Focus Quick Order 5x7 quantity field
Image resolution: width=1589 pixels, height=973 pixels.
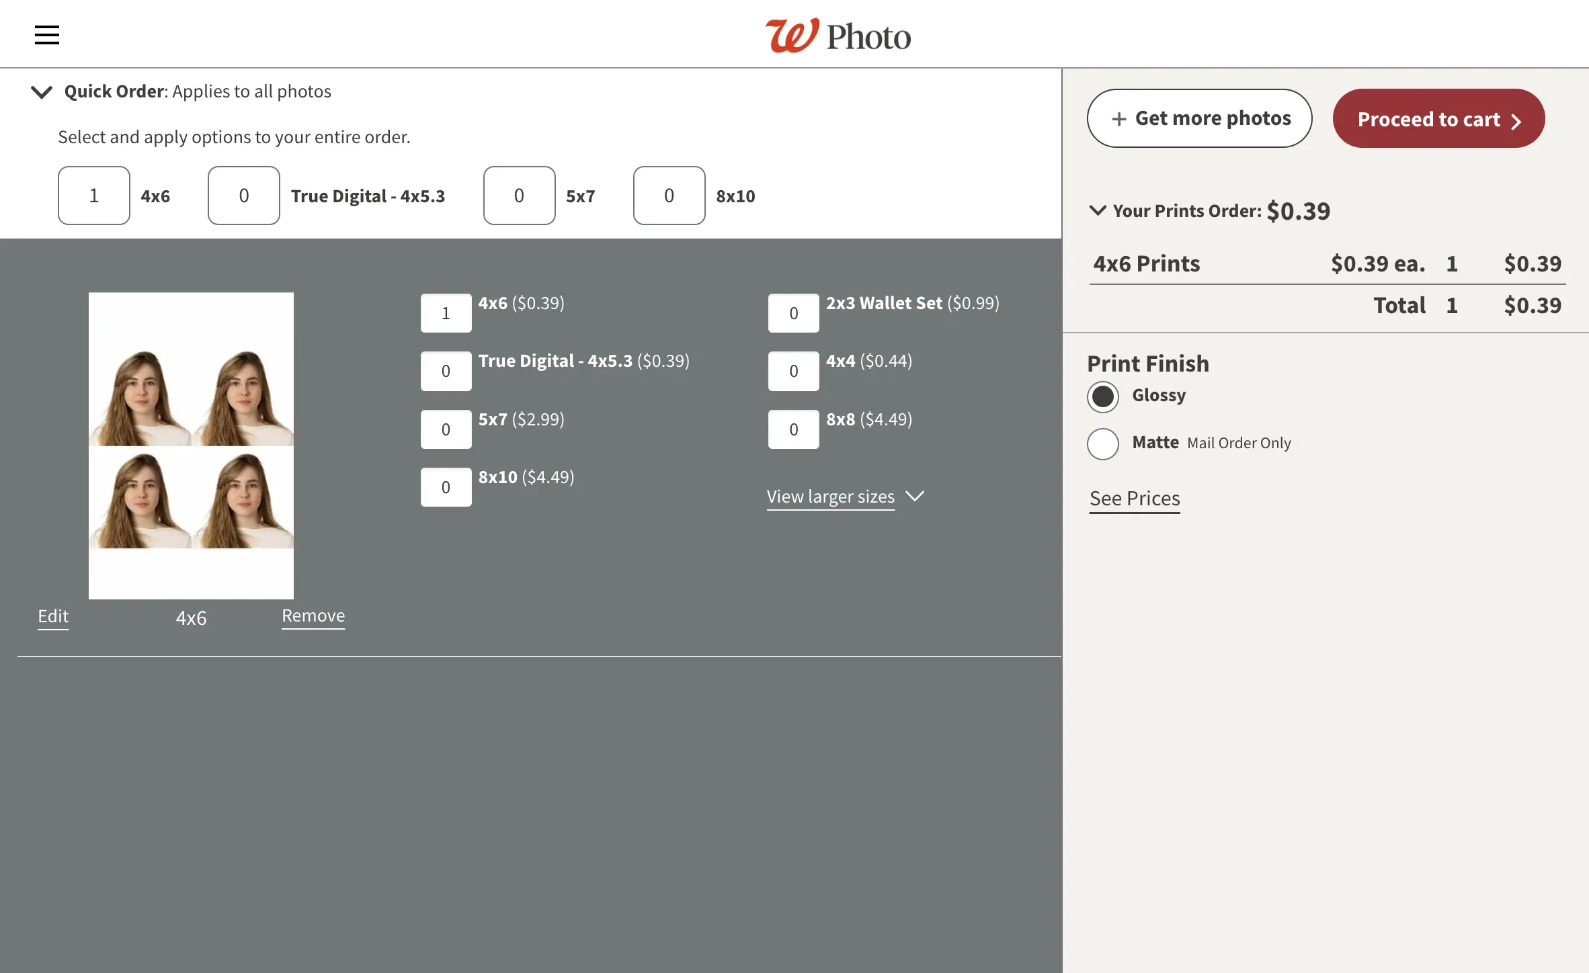(519, 196)
